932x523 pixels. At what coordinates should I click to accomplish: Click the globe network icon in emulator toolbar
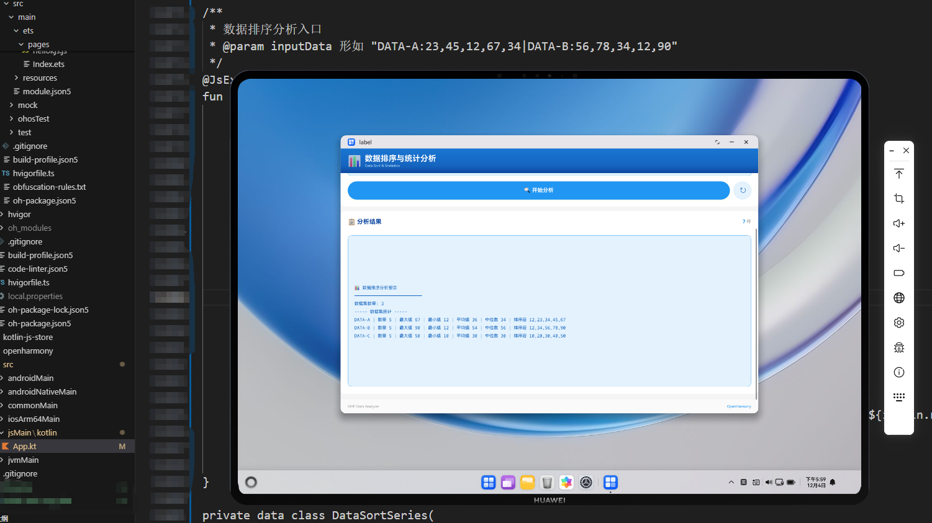[898, 298]
